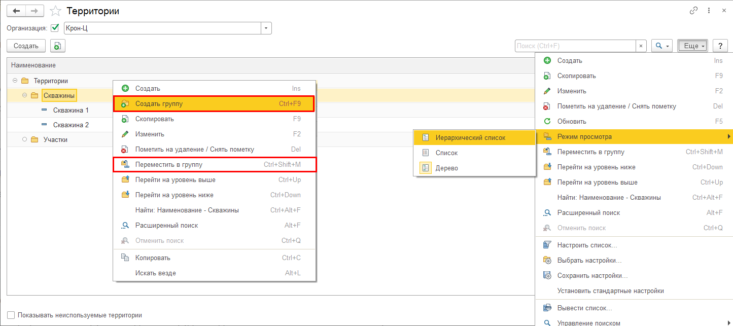This screenshot has width=733, height=326.
Task: Expand the Участки tree group
Action: point(24,139)
